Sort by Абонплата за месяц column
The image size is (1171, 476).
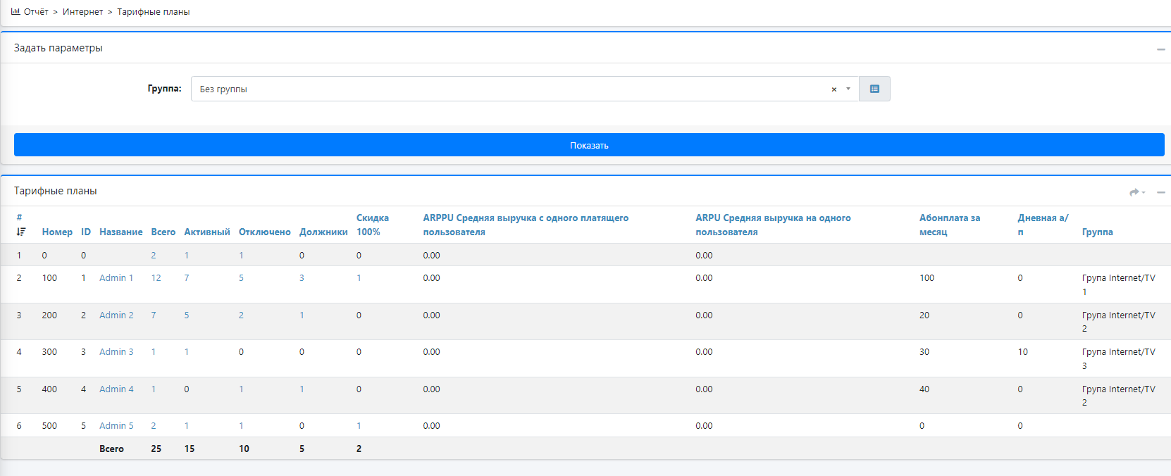950,225
